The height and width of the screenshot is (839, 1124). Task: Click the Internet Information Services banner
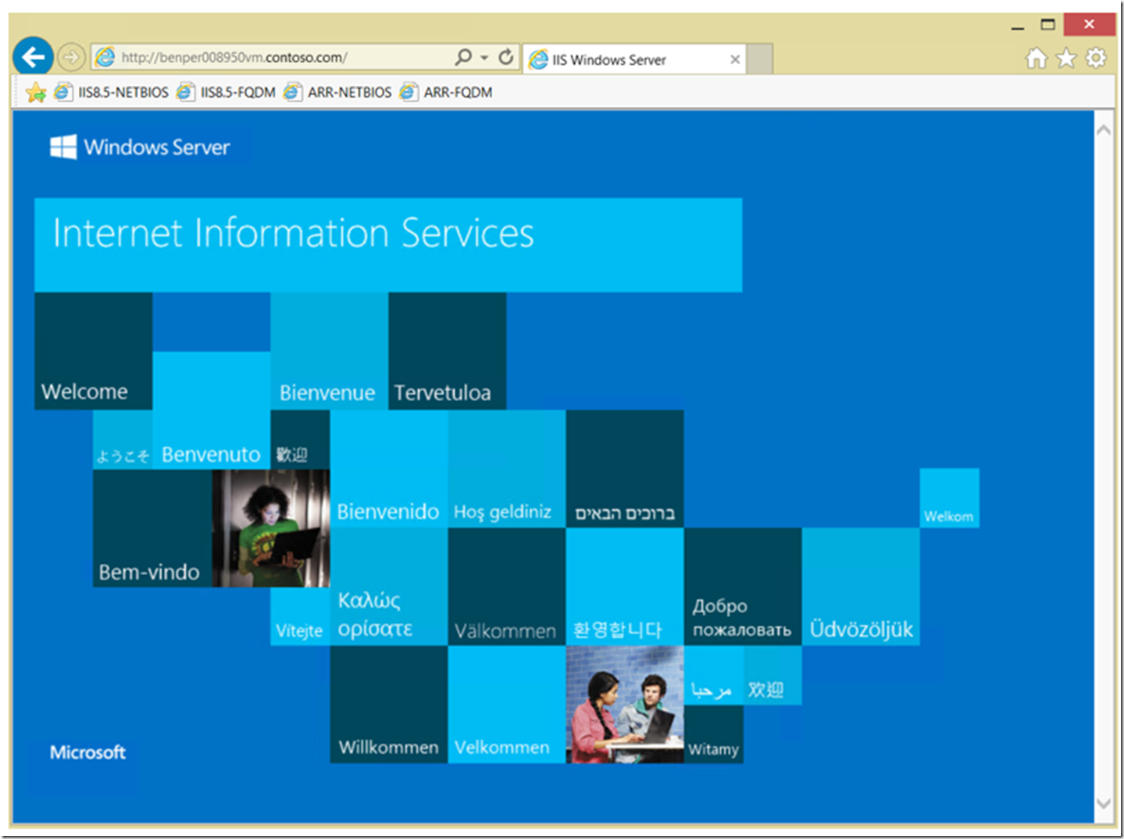[388, 245]
